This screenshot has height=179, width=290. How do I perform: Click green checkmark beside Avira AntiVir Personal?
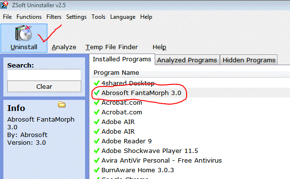(97, 160)
